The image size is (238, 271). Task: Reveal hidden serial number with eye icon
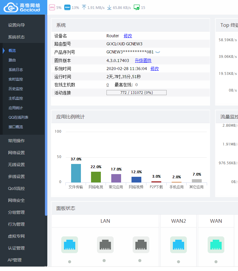(158, 52)
